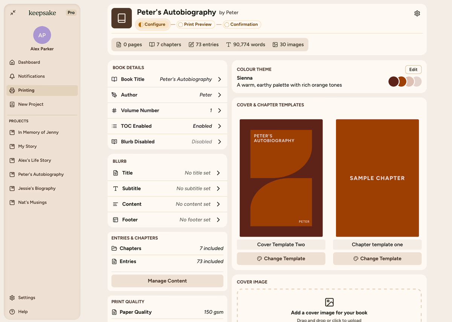Image resolution: width=452 pixels, height=322 pixels.
Task: Open the blurb Subtitle row chevron
Action: (218, 189)
